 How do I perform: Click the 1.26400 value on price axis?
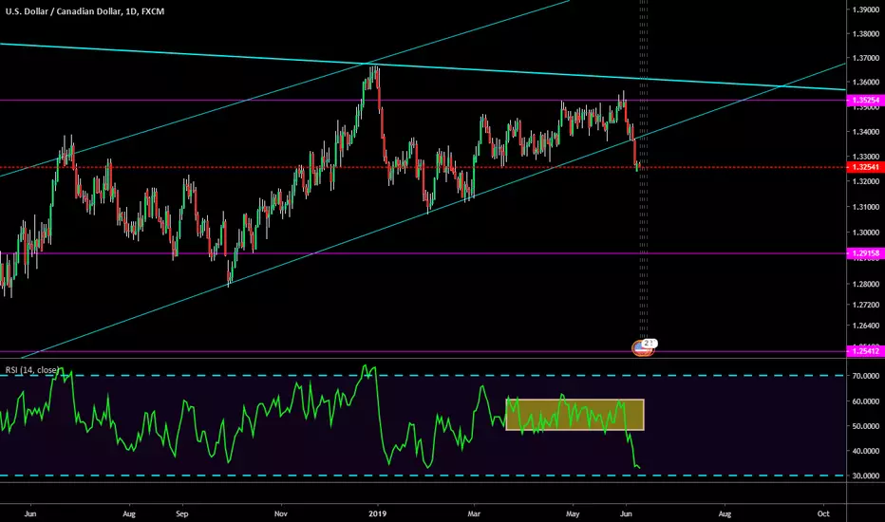coord(866,326)
